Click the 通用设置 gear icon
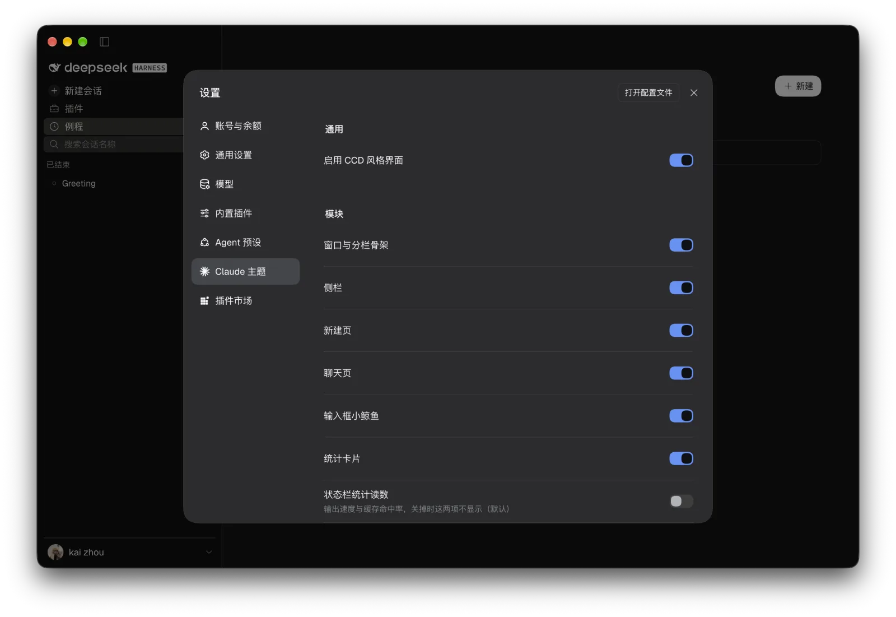The width and height of the screenshot is (896, 617). (x=204, y=155)
